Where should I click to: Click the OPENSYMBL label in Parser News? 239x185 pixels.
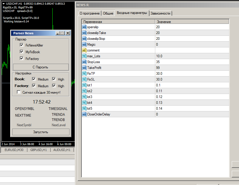tap(24, 109)
